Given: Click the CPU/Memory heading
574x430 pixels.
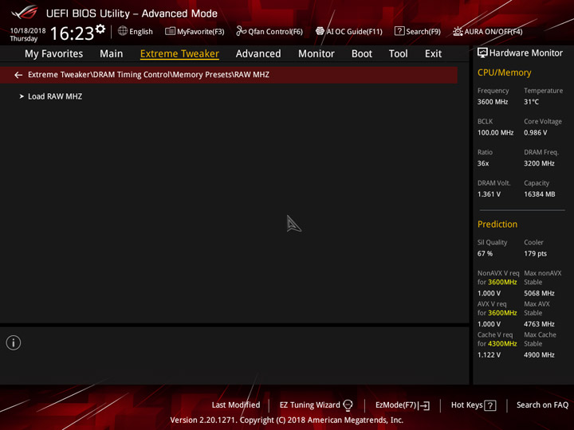Looking at the screenshot, I should pyautogui.click(x=504, y=72).
